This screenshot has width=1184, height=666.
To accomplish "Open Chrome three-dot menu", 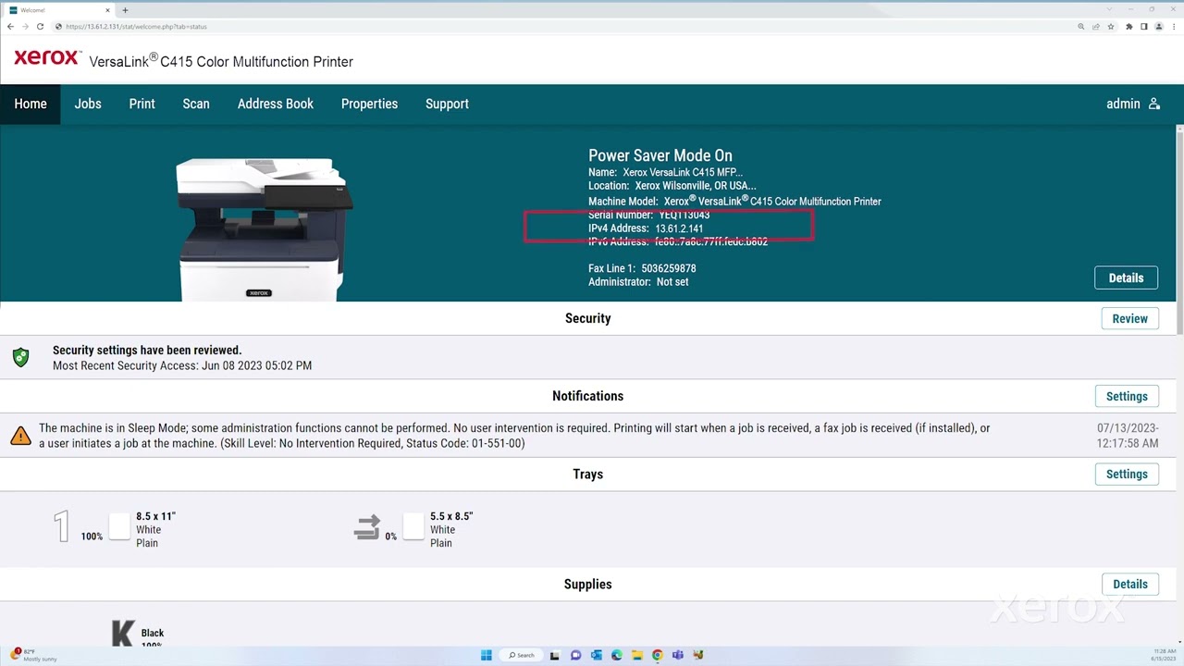I will click(x=1174, y=27).
